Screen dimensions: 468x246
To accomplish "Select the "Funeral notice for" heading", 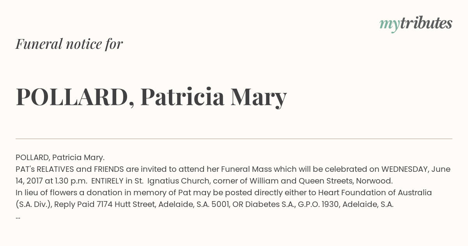I will (69, 44).
